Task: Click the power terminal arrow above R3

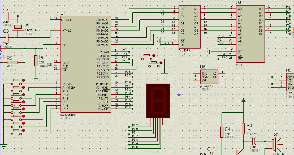Action: [x=243, y=100]
